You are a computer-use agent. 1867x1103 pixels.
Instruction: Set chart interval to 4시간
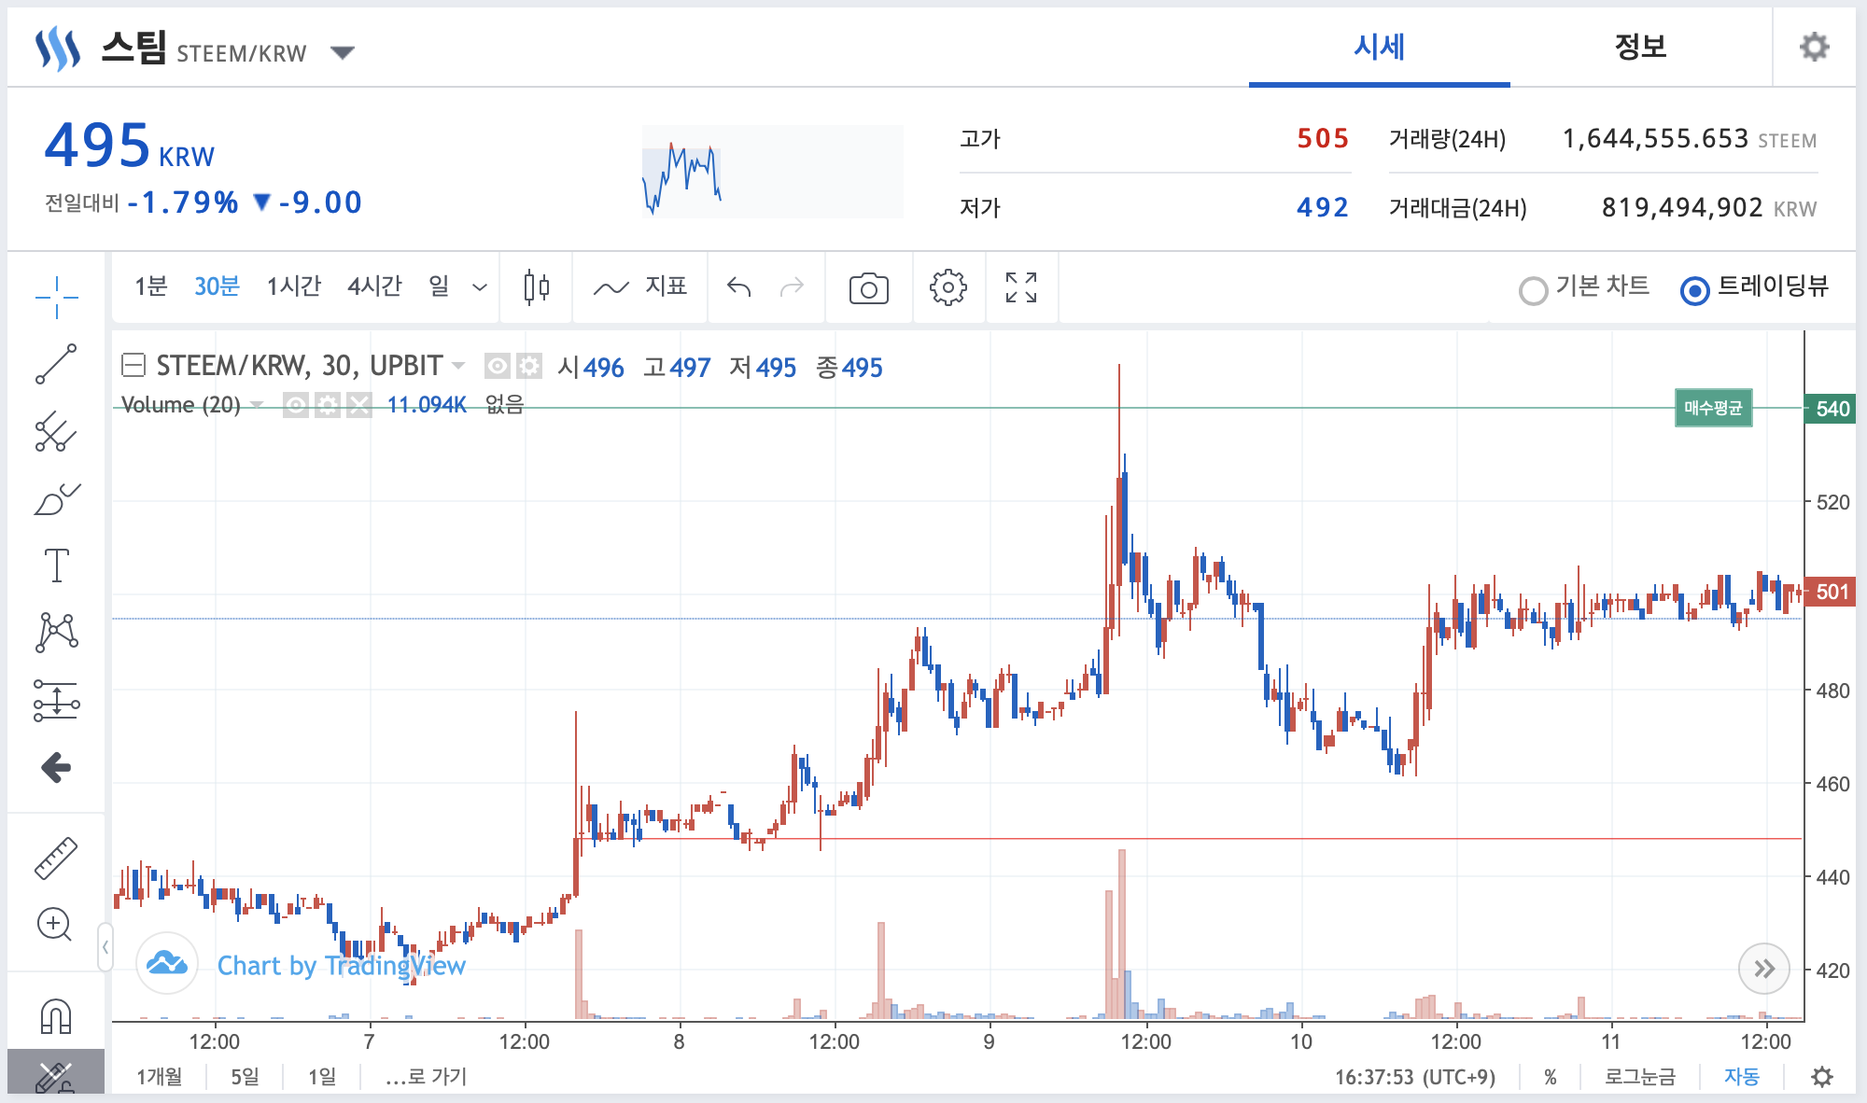click(374, 286)
